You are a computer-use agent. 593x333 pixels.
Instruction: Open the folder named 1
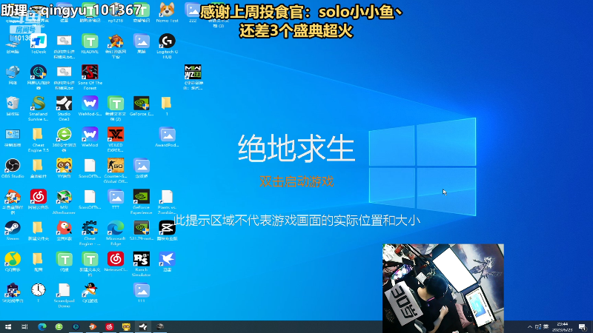pos(167,106)
